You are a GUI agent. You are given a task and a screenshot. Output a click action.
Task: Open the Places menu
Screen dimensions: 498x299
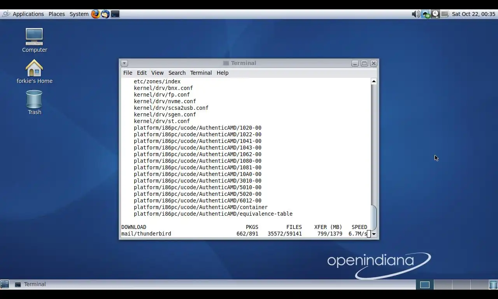click(57, 14)
